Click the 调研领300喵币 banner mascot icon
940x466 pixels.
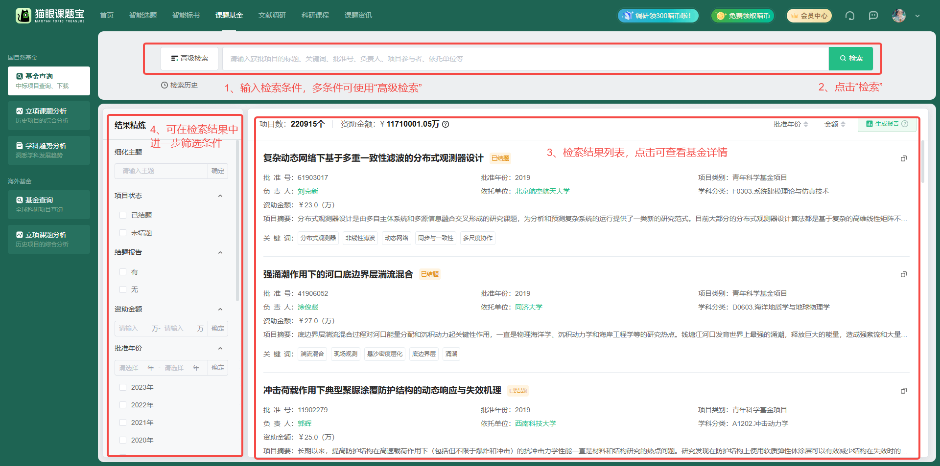[627, 16]
